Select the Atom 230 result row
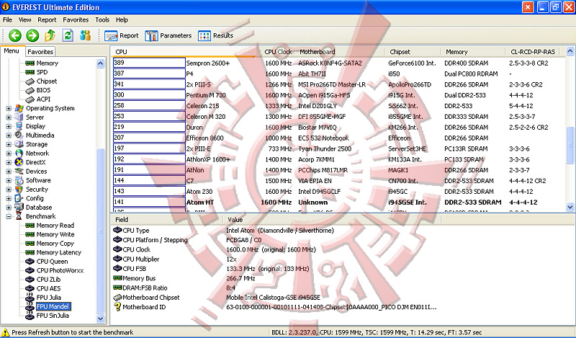Viewport: 576px width, 338px height. [338, 192]
